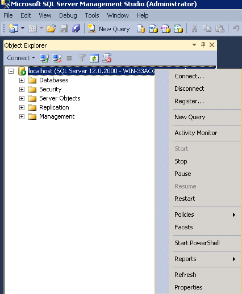Open the Edit menu
This screenshot has height=294, width=242.
point(26,15)
